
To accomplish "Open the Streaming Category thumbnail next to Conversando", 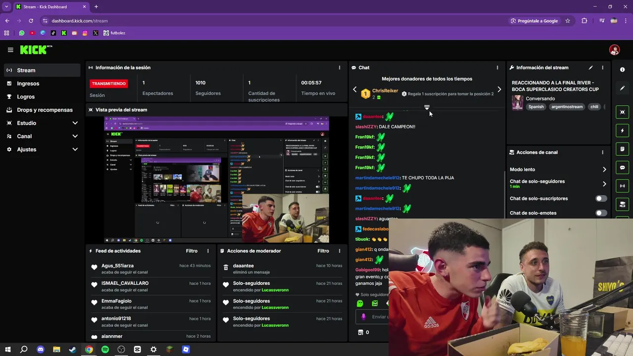I will click(517, 102).
